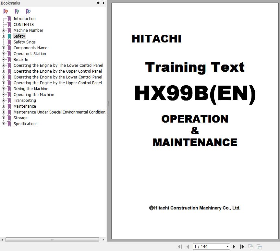This screenshot has height=251, width=280.
Task: Select the Machine Number bookmark label
Action: point(29,30)
